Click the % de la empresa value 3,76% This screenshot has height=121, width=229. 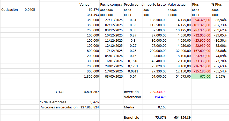tap(89, 102)
